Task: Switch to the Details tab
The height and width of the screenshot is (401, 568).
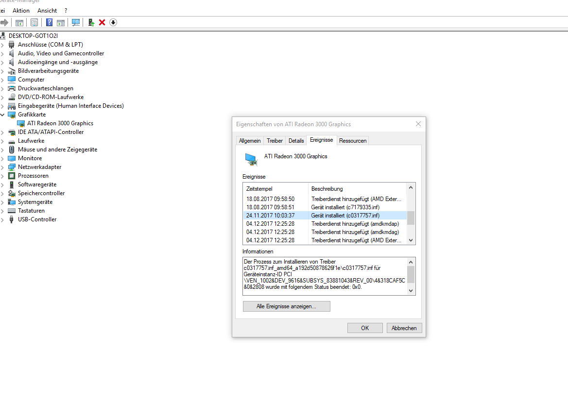Action: point(296,141)
